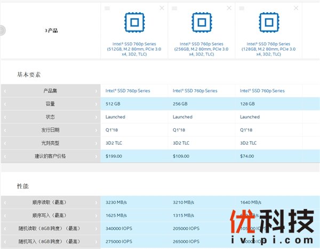The image size is (320, 249).
Task: Click the 340000 IOPS value
Action: pos(119,229)
